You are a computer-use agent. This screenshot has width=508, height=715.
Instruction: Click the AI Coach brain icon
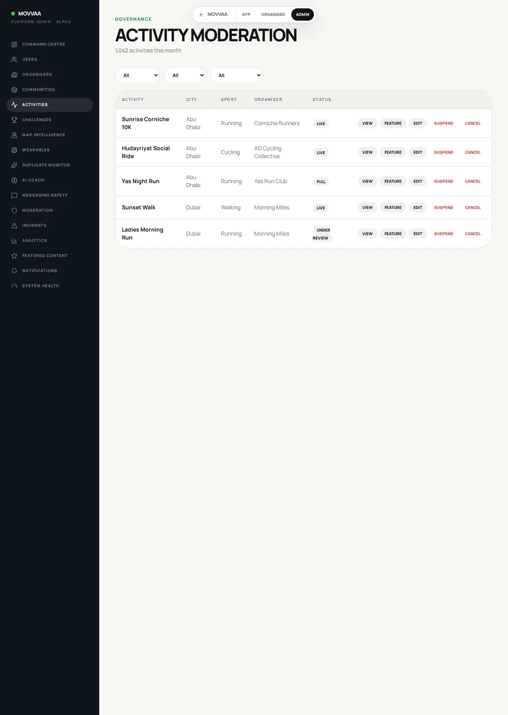pos(14,180)
